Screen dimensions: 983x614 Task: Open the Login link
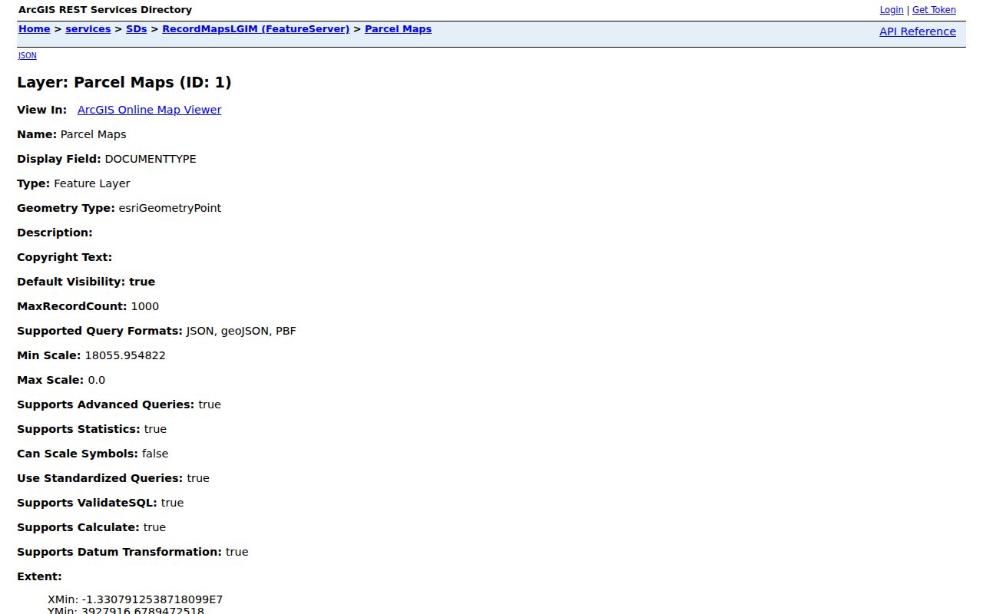[x=891, y=10]
